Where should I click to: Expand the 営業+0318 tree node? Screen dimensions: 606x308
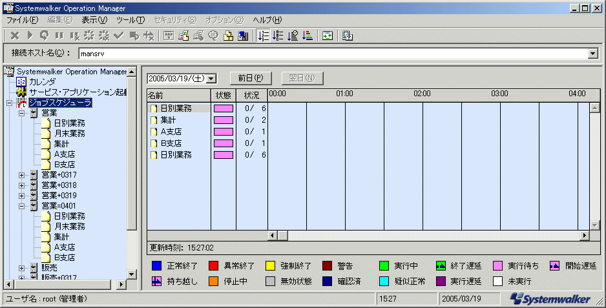pyautogui.click(x=22, y=185)
